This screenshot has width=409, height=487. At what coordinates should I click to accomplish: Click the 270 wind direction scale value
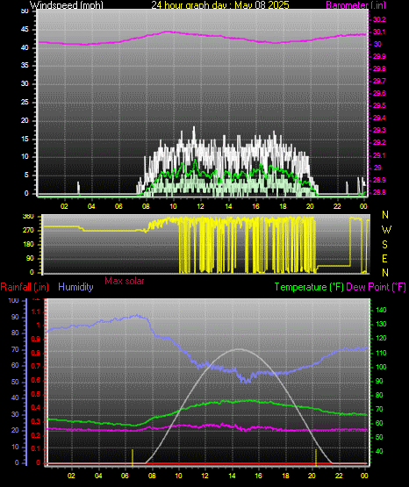[28, 231]
